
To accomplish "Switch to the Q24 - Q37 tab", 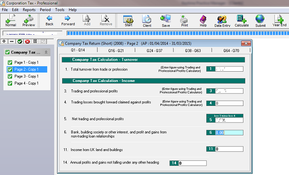I will click(155, 51).
